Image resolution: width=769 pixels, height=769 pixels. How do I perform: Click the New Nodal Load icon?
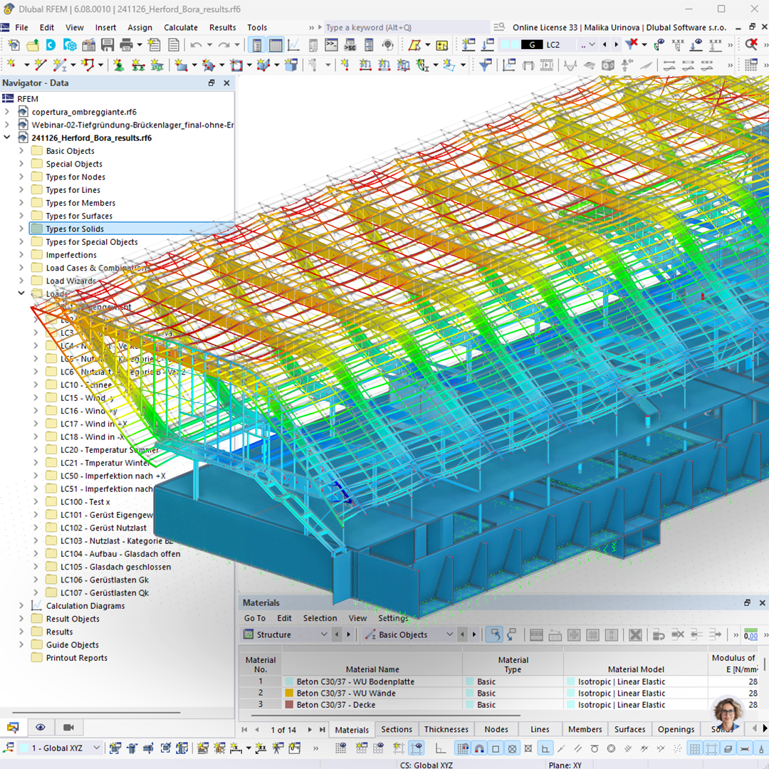(345, 64)
